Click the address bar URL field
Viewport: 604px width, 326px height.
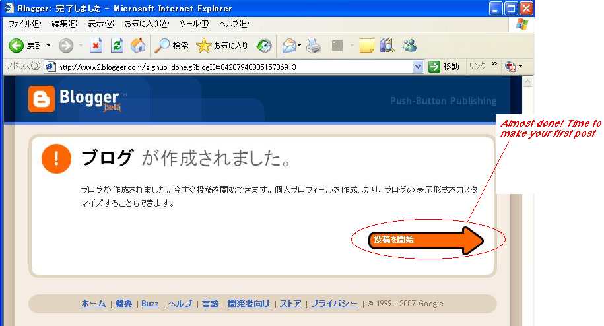(x=234, y=67)
